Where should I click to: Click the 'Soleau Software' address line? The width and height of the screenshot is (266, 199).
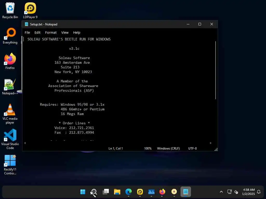74,58
